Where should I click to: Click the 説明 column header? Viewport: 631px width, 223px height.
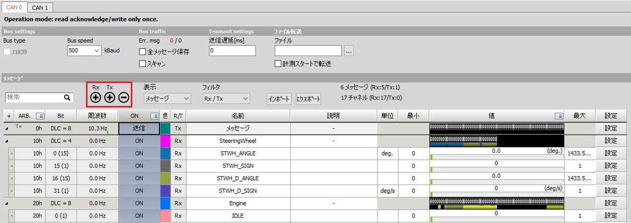click(333, 116)
